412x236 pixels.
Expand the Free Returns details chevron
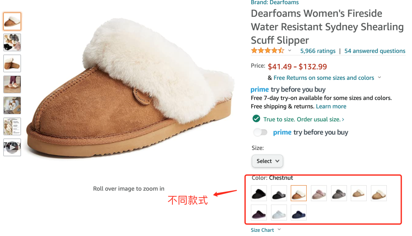point(380,78)
